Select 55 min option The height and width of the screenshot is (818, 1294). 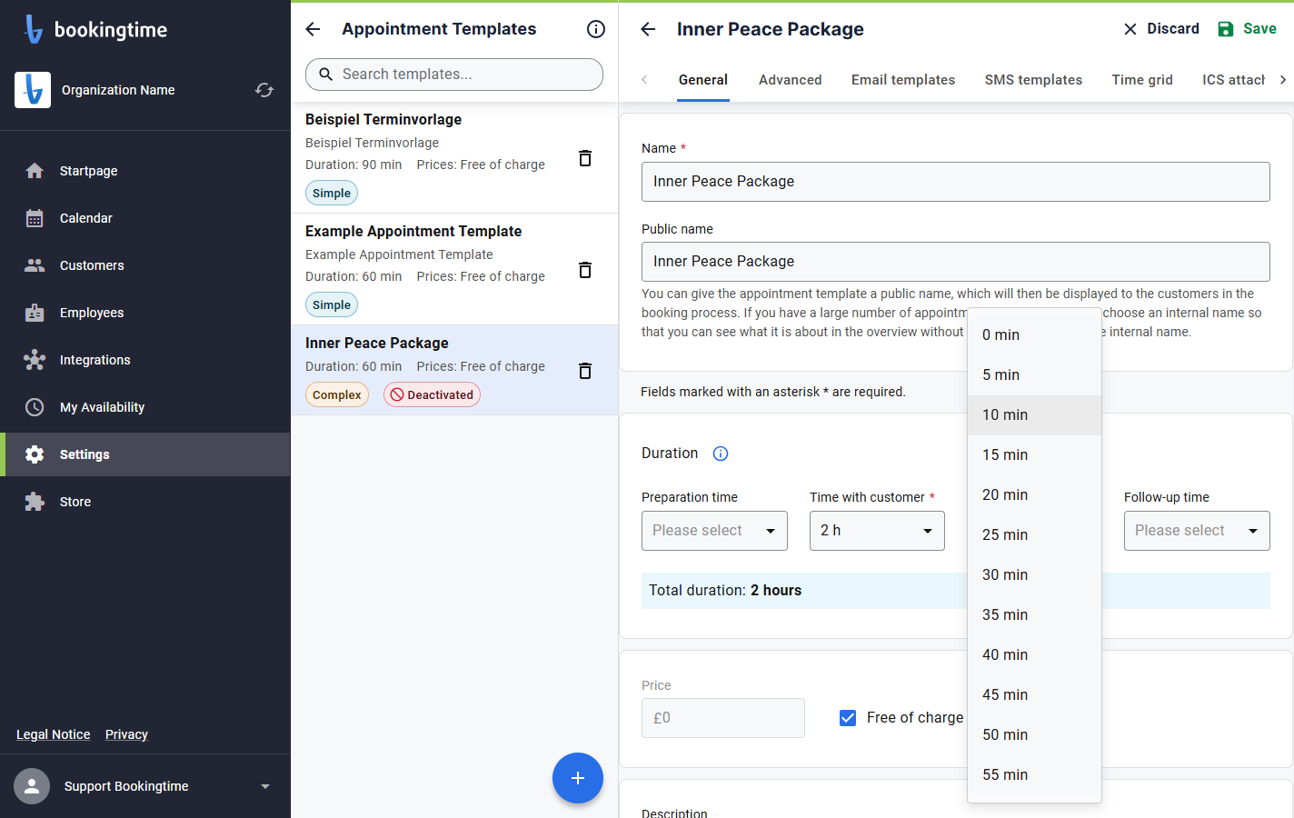tap(1034, 774)
